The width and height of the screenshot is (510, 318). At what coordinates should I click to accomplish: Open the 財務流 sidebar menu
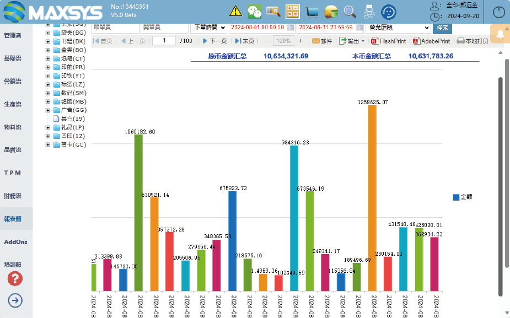[13, 196]
